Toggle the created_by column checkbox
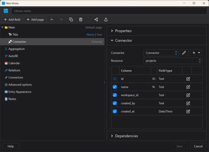The width and height of the screenshot is (209, 152). click(115, 103)
